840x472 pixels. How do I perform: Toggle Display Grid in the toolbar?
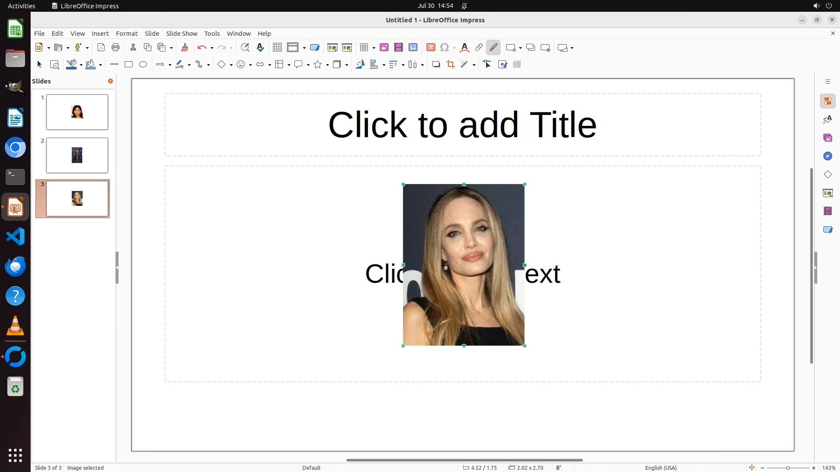(x=277, y=48)
